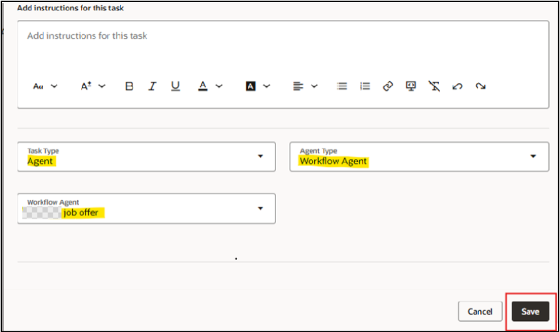Redo the last edit
This screenshot has width=560, height=332.
coord(480,86)
